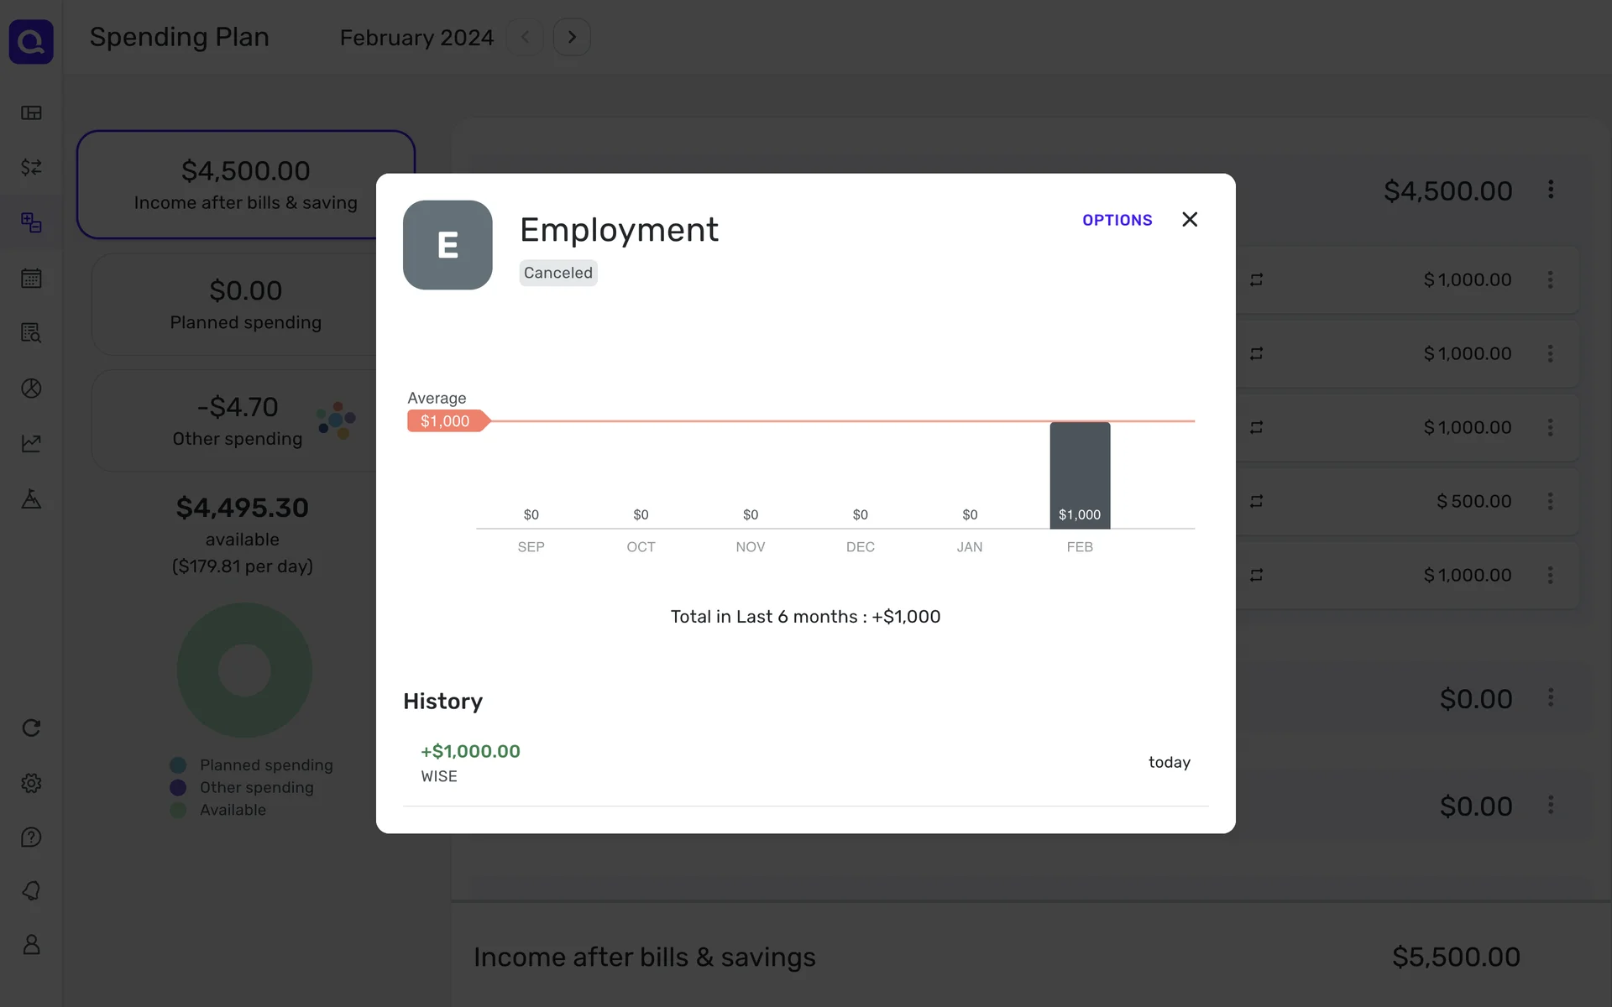This screenshot has width=1612, height=1007.
Task: Open the help question mark icon
Action: pyautogui.click(x=31, y=837)
